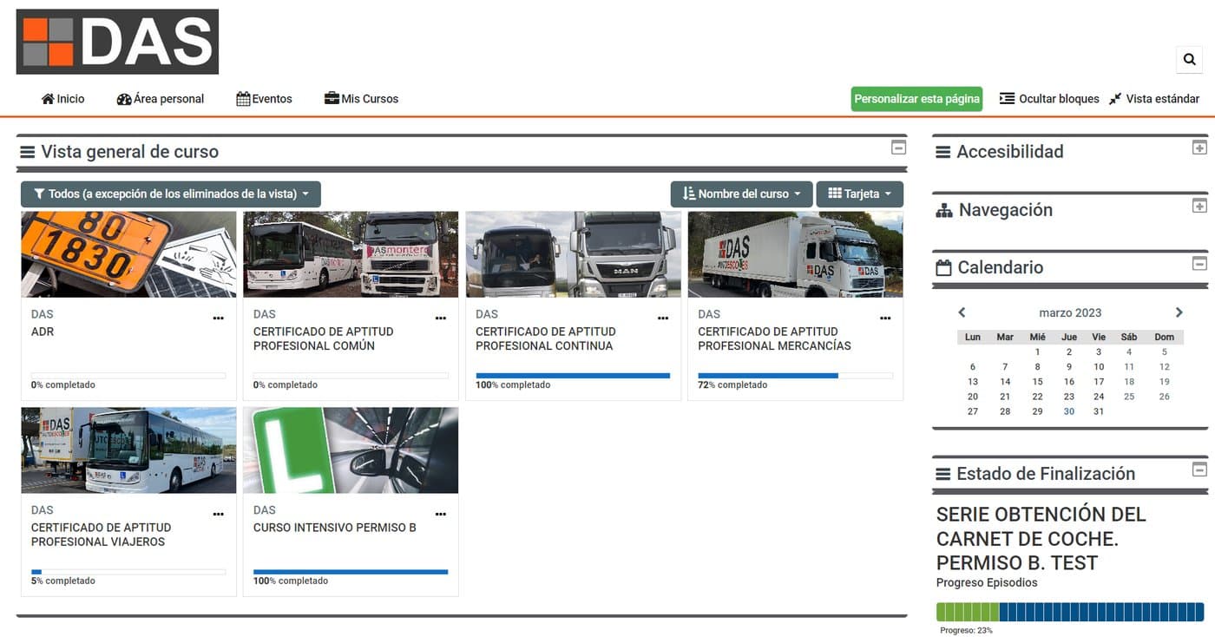The width and height of the screenshot is (1215, 637).
Task: Open the ADR course title link
Action: pos(43,332)
